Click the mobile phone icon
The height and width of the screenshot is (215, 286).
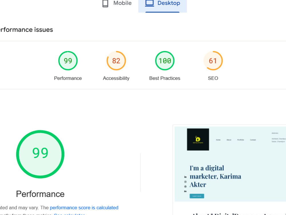tap(105, 3)
